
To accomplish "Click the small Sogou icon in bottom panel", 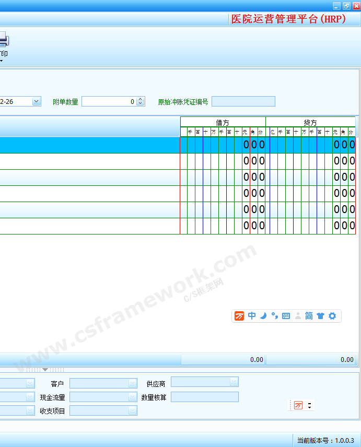I will coord(298,405).
